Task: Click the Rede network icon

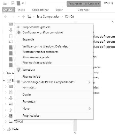Action: click(9, 129)
